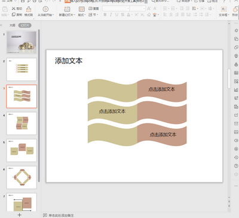
Task: Click the add slide plus button below thumbnails
Action: (x=19, y=215)
